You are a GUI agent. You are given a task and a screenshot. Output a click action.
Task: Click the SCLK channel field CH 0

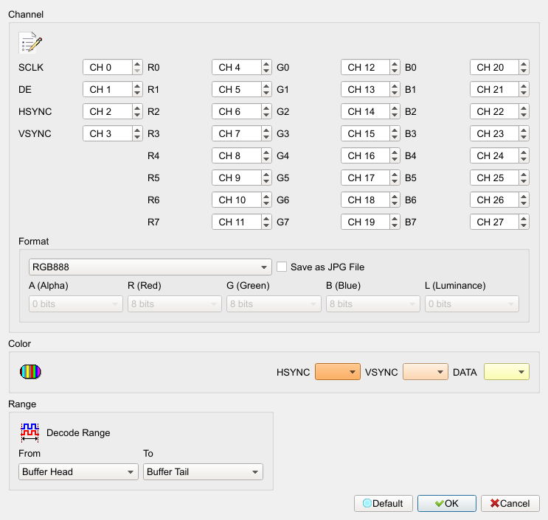(108, 67)
